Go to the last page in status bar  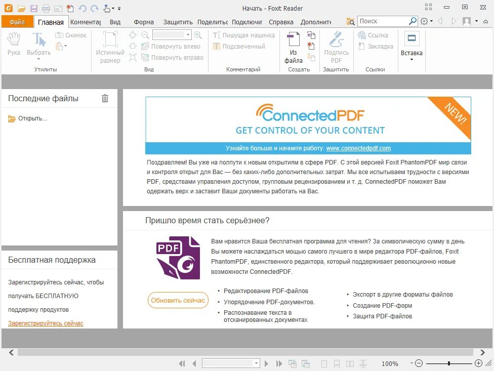[x=279, y=364]
